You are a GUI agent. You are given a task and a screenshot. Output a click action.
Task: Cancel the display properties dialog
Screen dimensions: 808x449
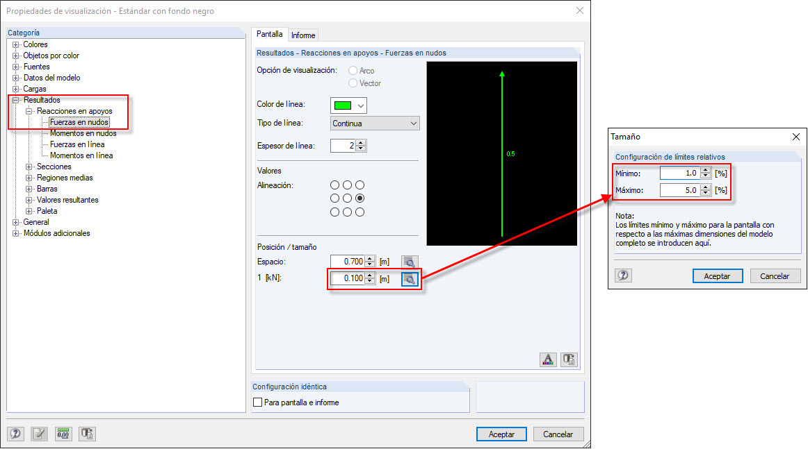(x=558, y=434)
